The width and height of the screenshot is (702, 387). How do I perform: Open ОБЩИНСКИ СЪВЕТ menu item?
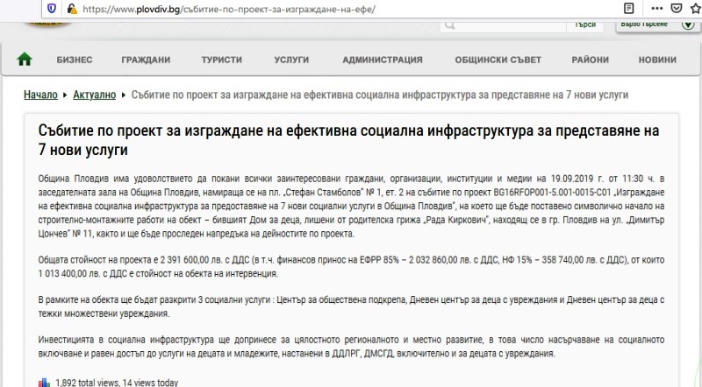coord(496,60)
